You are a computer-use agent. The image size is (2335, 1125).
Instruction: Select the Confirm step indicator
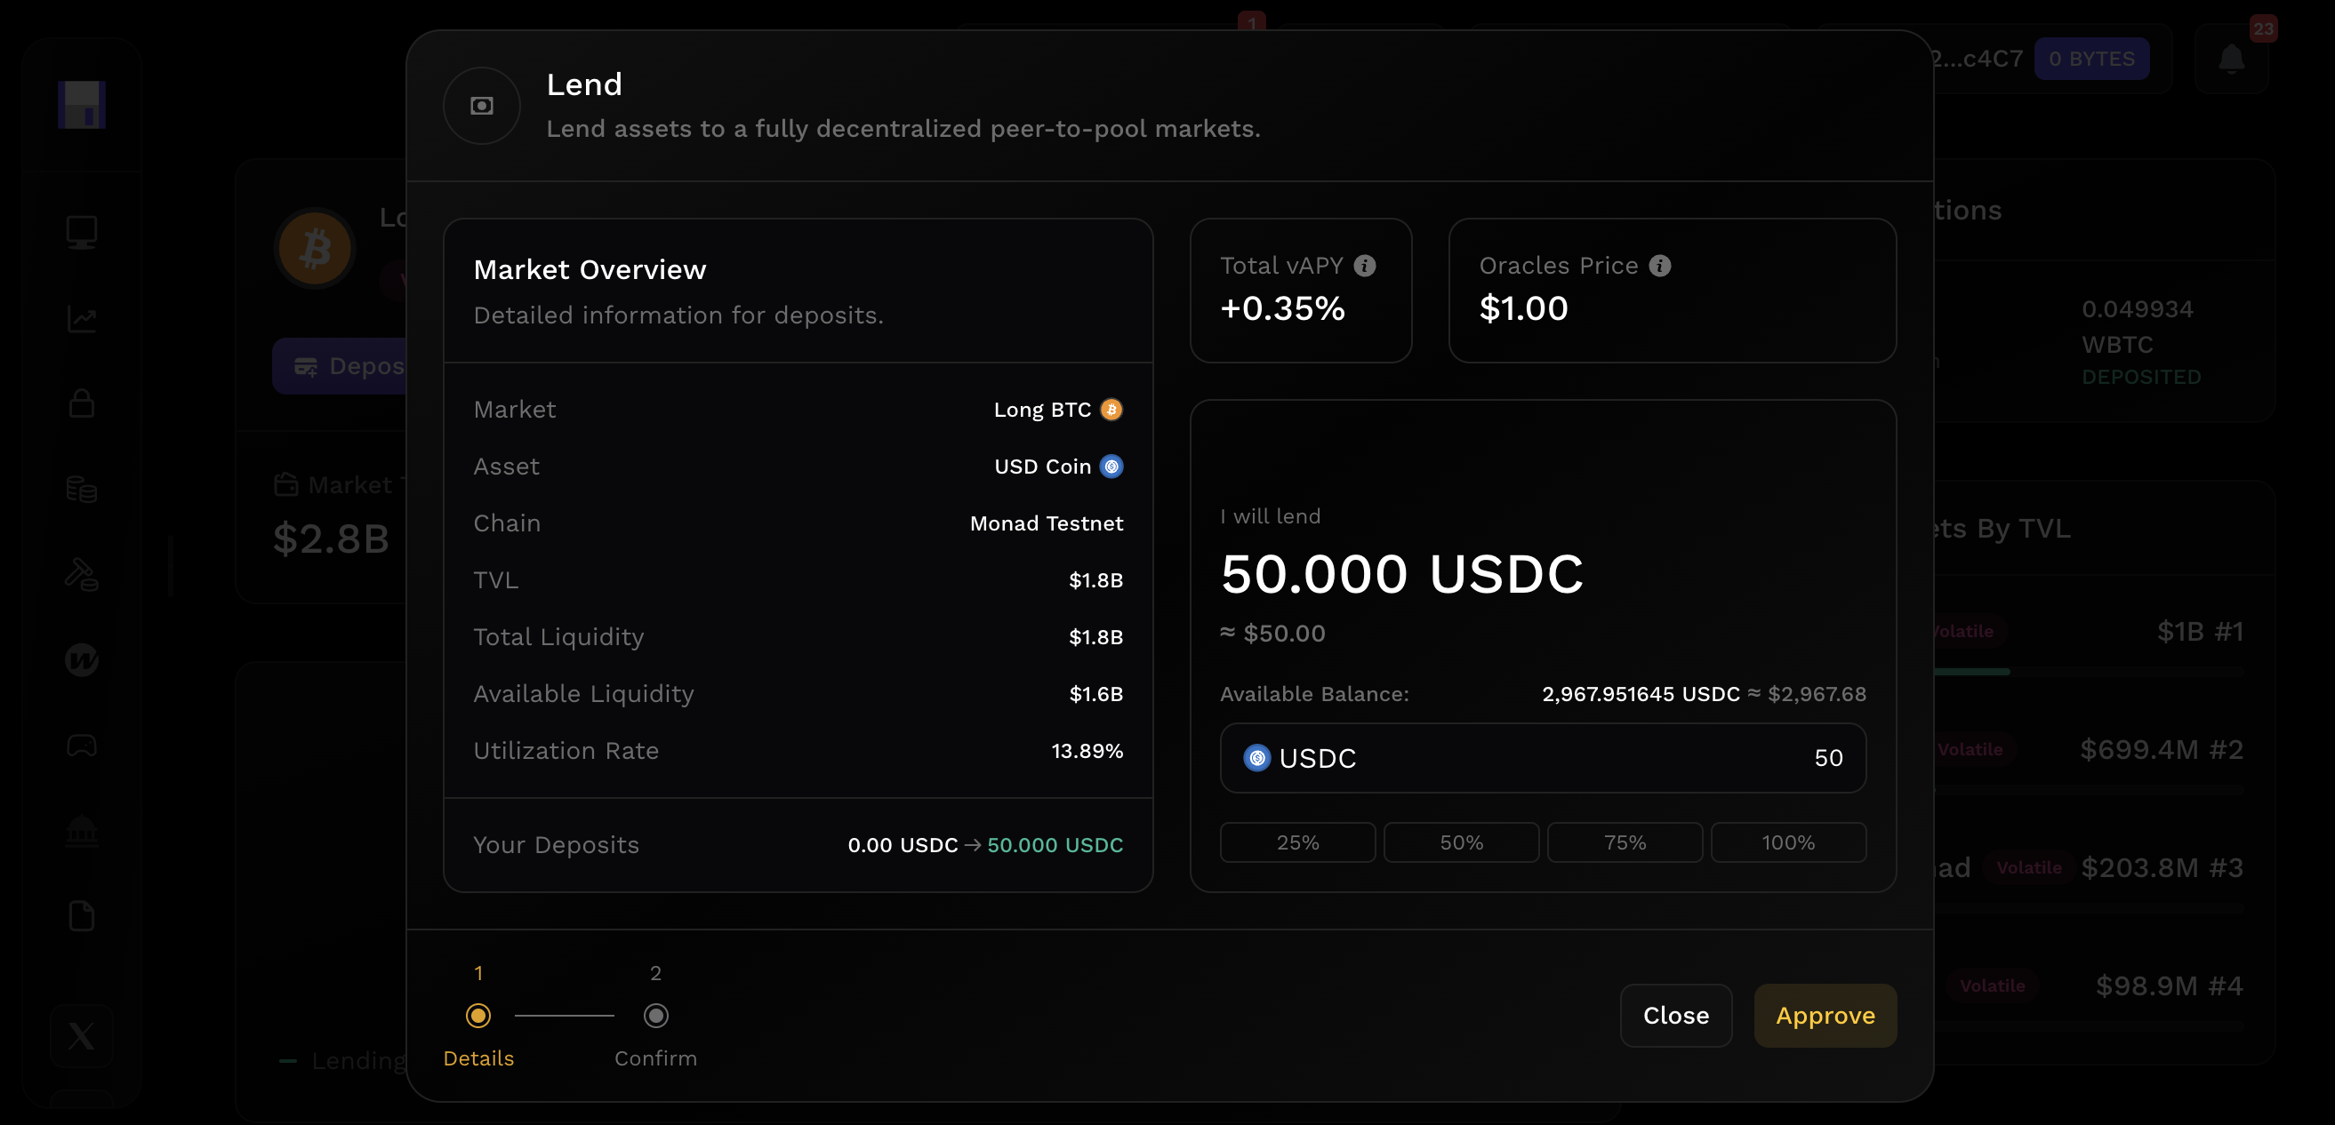click(655, 1016)
